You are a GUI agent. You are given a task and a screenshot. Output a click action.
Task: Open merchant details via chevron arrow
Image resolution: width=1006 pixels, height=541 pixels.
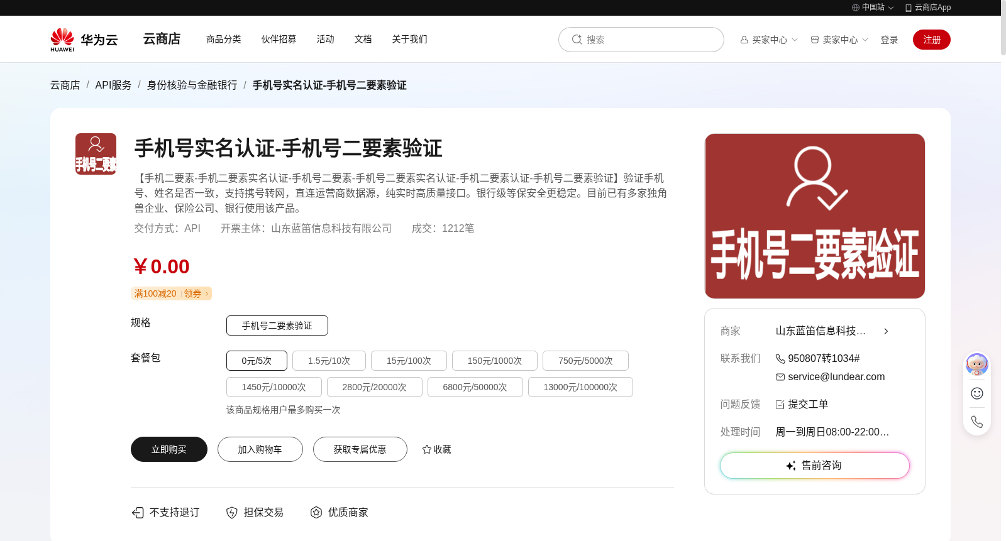(x=886, y=331)
